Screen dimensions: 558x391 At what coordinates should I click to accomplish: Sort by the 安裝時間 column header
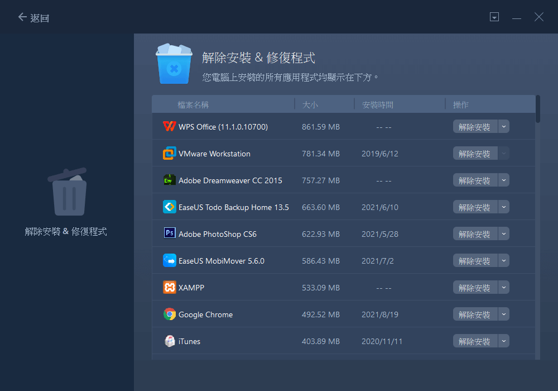[x=378, y=104]
